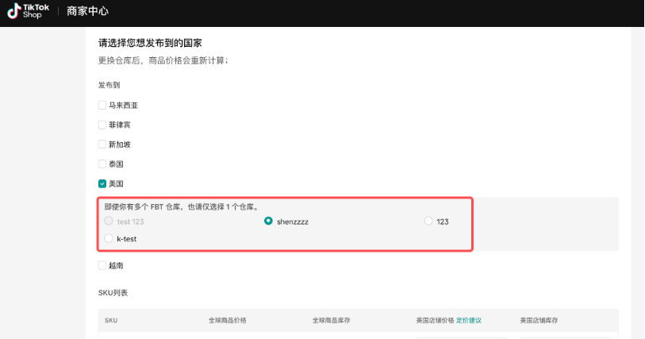Click the 请选择您想发布到的国家 heading

150,43
